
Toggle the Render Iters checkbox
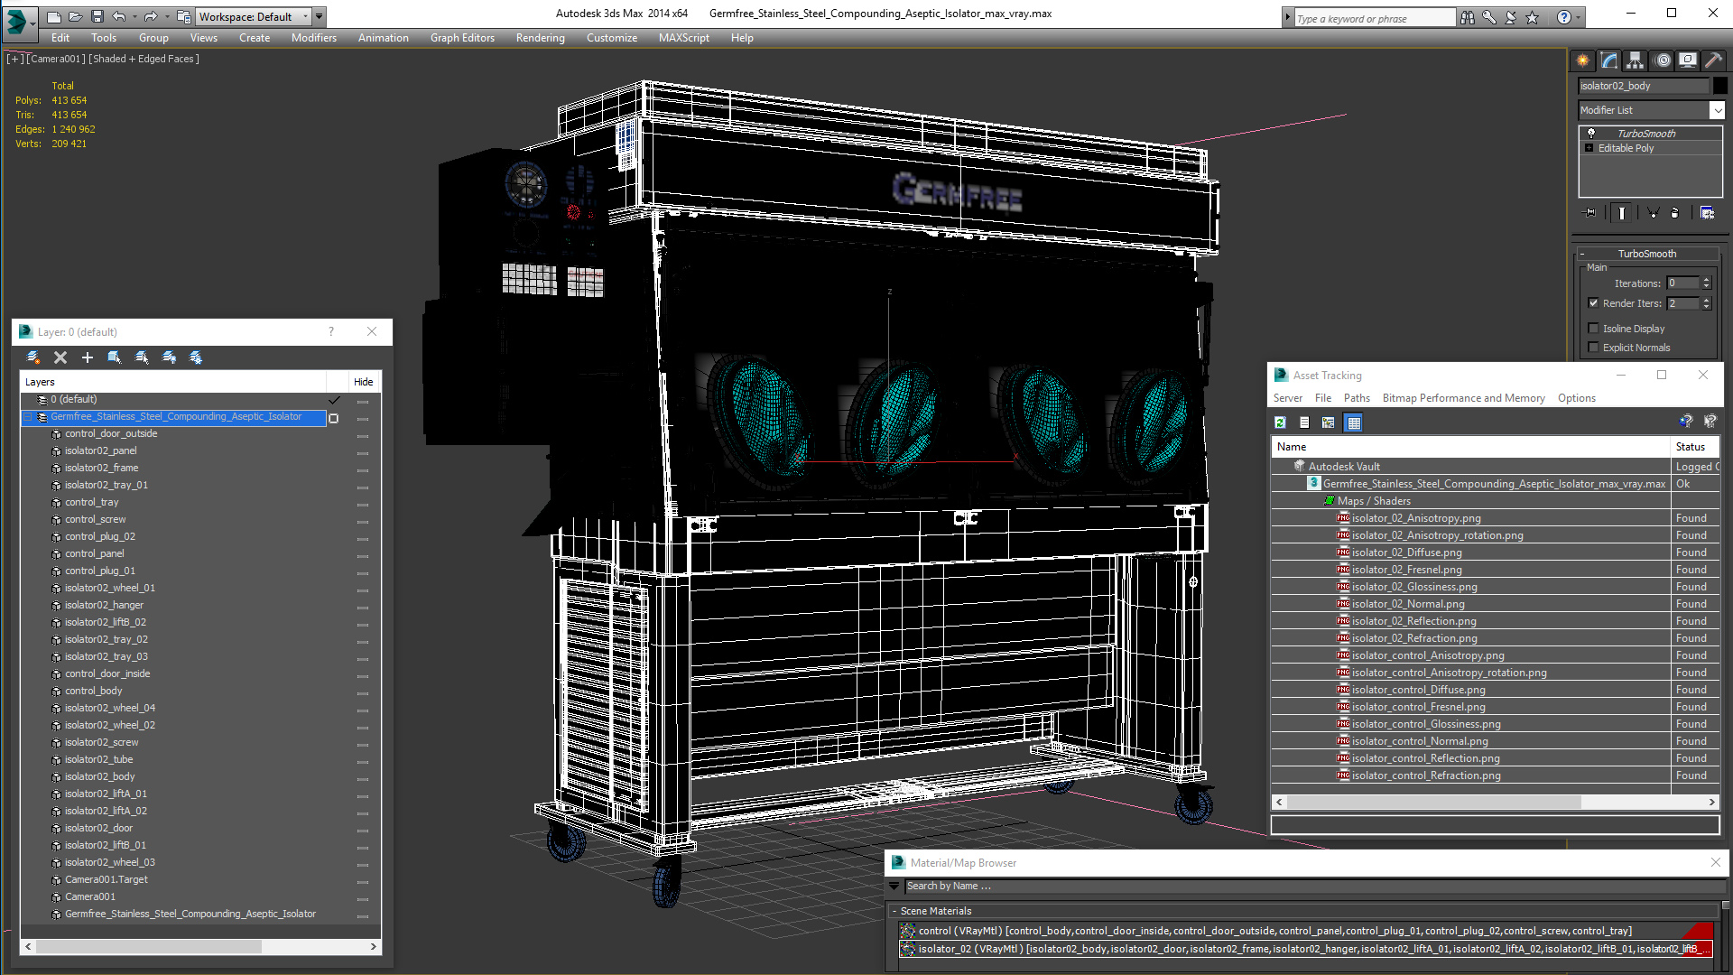[x=1593, y=303]
